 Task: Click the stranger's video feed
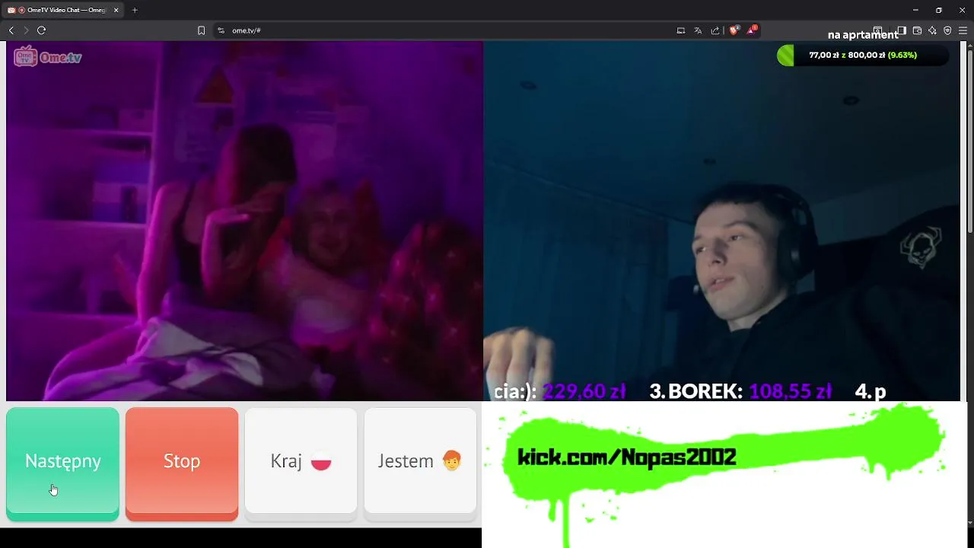(x=244, y=221)
